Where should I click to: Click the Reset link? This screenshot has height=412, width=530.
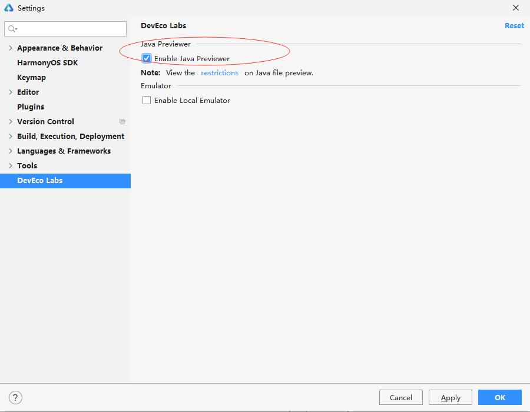click(x=514, y=26)
